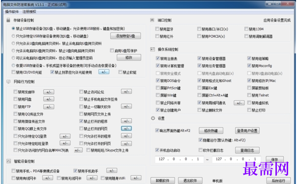Viewport: 298px width, 184px height.
Task: Check the 禁用CD/DVD光驱 box
Action: coord(13,72)
